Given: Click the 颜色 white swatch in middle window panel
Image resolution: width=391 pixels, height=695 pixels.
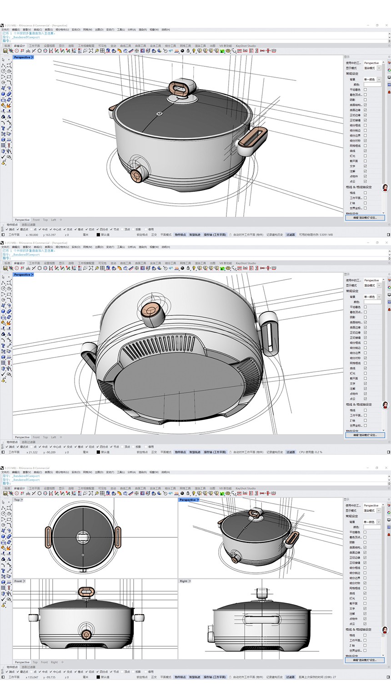Looking at the screenshot, I should tap(372, 302).
